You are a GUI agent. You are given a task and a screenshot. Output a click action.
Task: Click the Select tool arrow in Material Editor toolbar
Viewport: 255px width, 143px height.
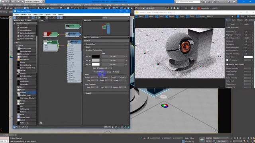[15, 17]
